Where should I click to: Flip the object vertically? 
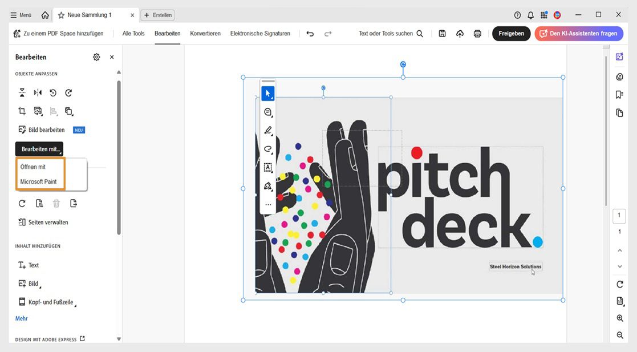point(22,92)
